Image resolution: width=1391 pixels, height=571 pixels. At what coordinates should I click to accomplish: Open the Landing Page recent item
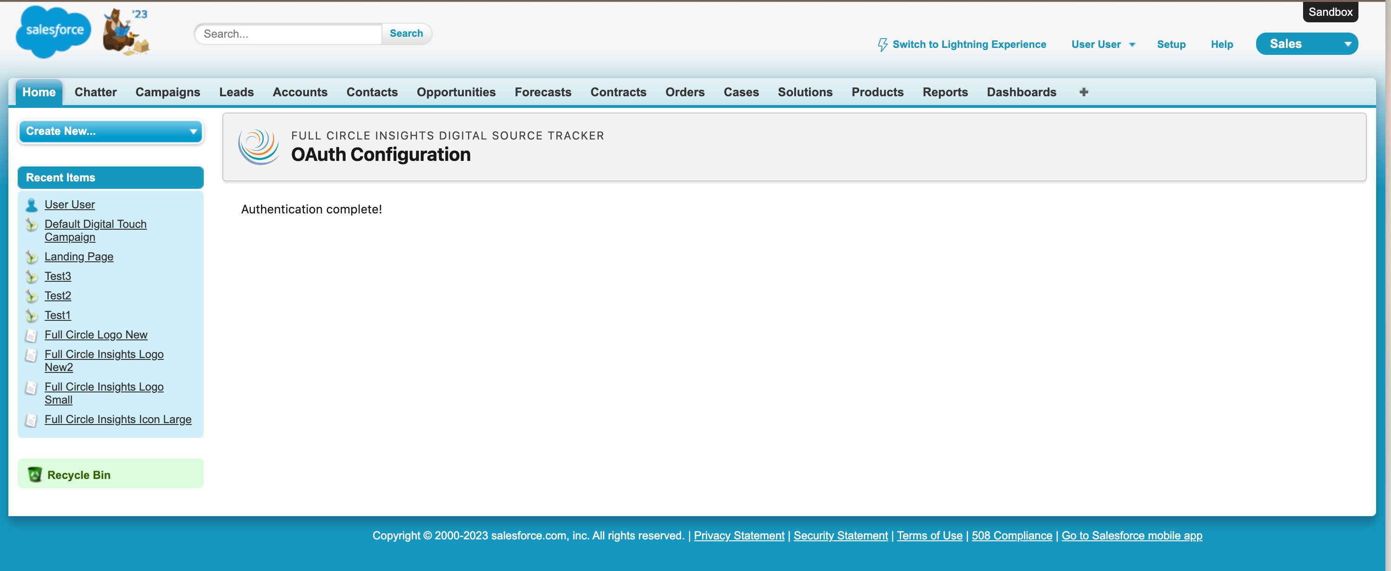[x=79, y=256]
